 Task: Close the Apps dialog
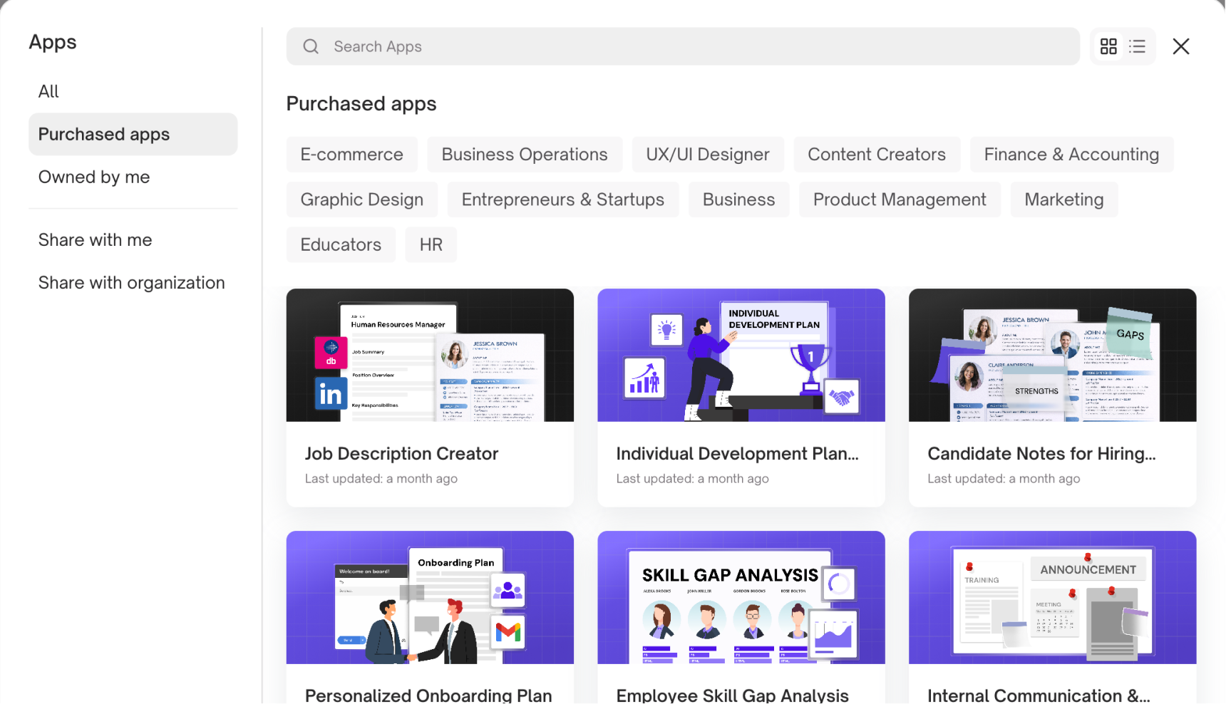(x=1181, y=46)
